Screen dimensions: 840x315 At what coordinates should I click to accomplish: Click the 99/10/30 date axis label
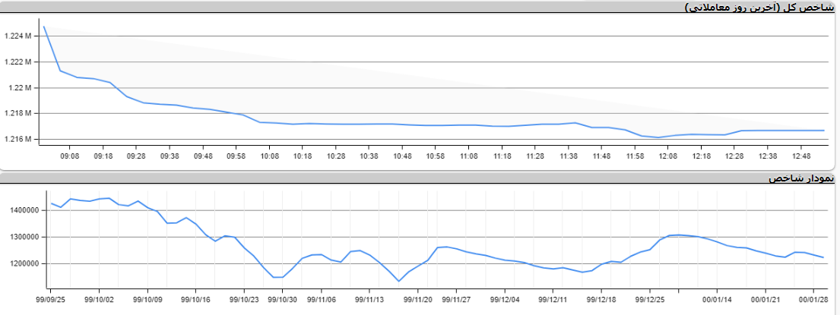click(284, 299)
